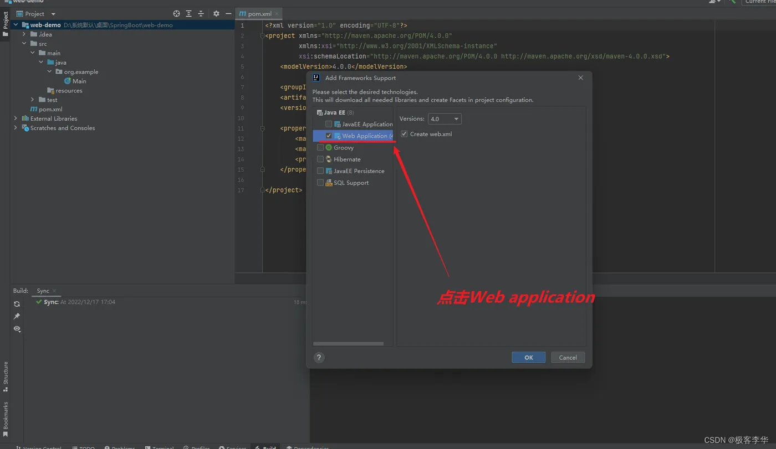Enable the SQL Support checkbox

(320, 183)
